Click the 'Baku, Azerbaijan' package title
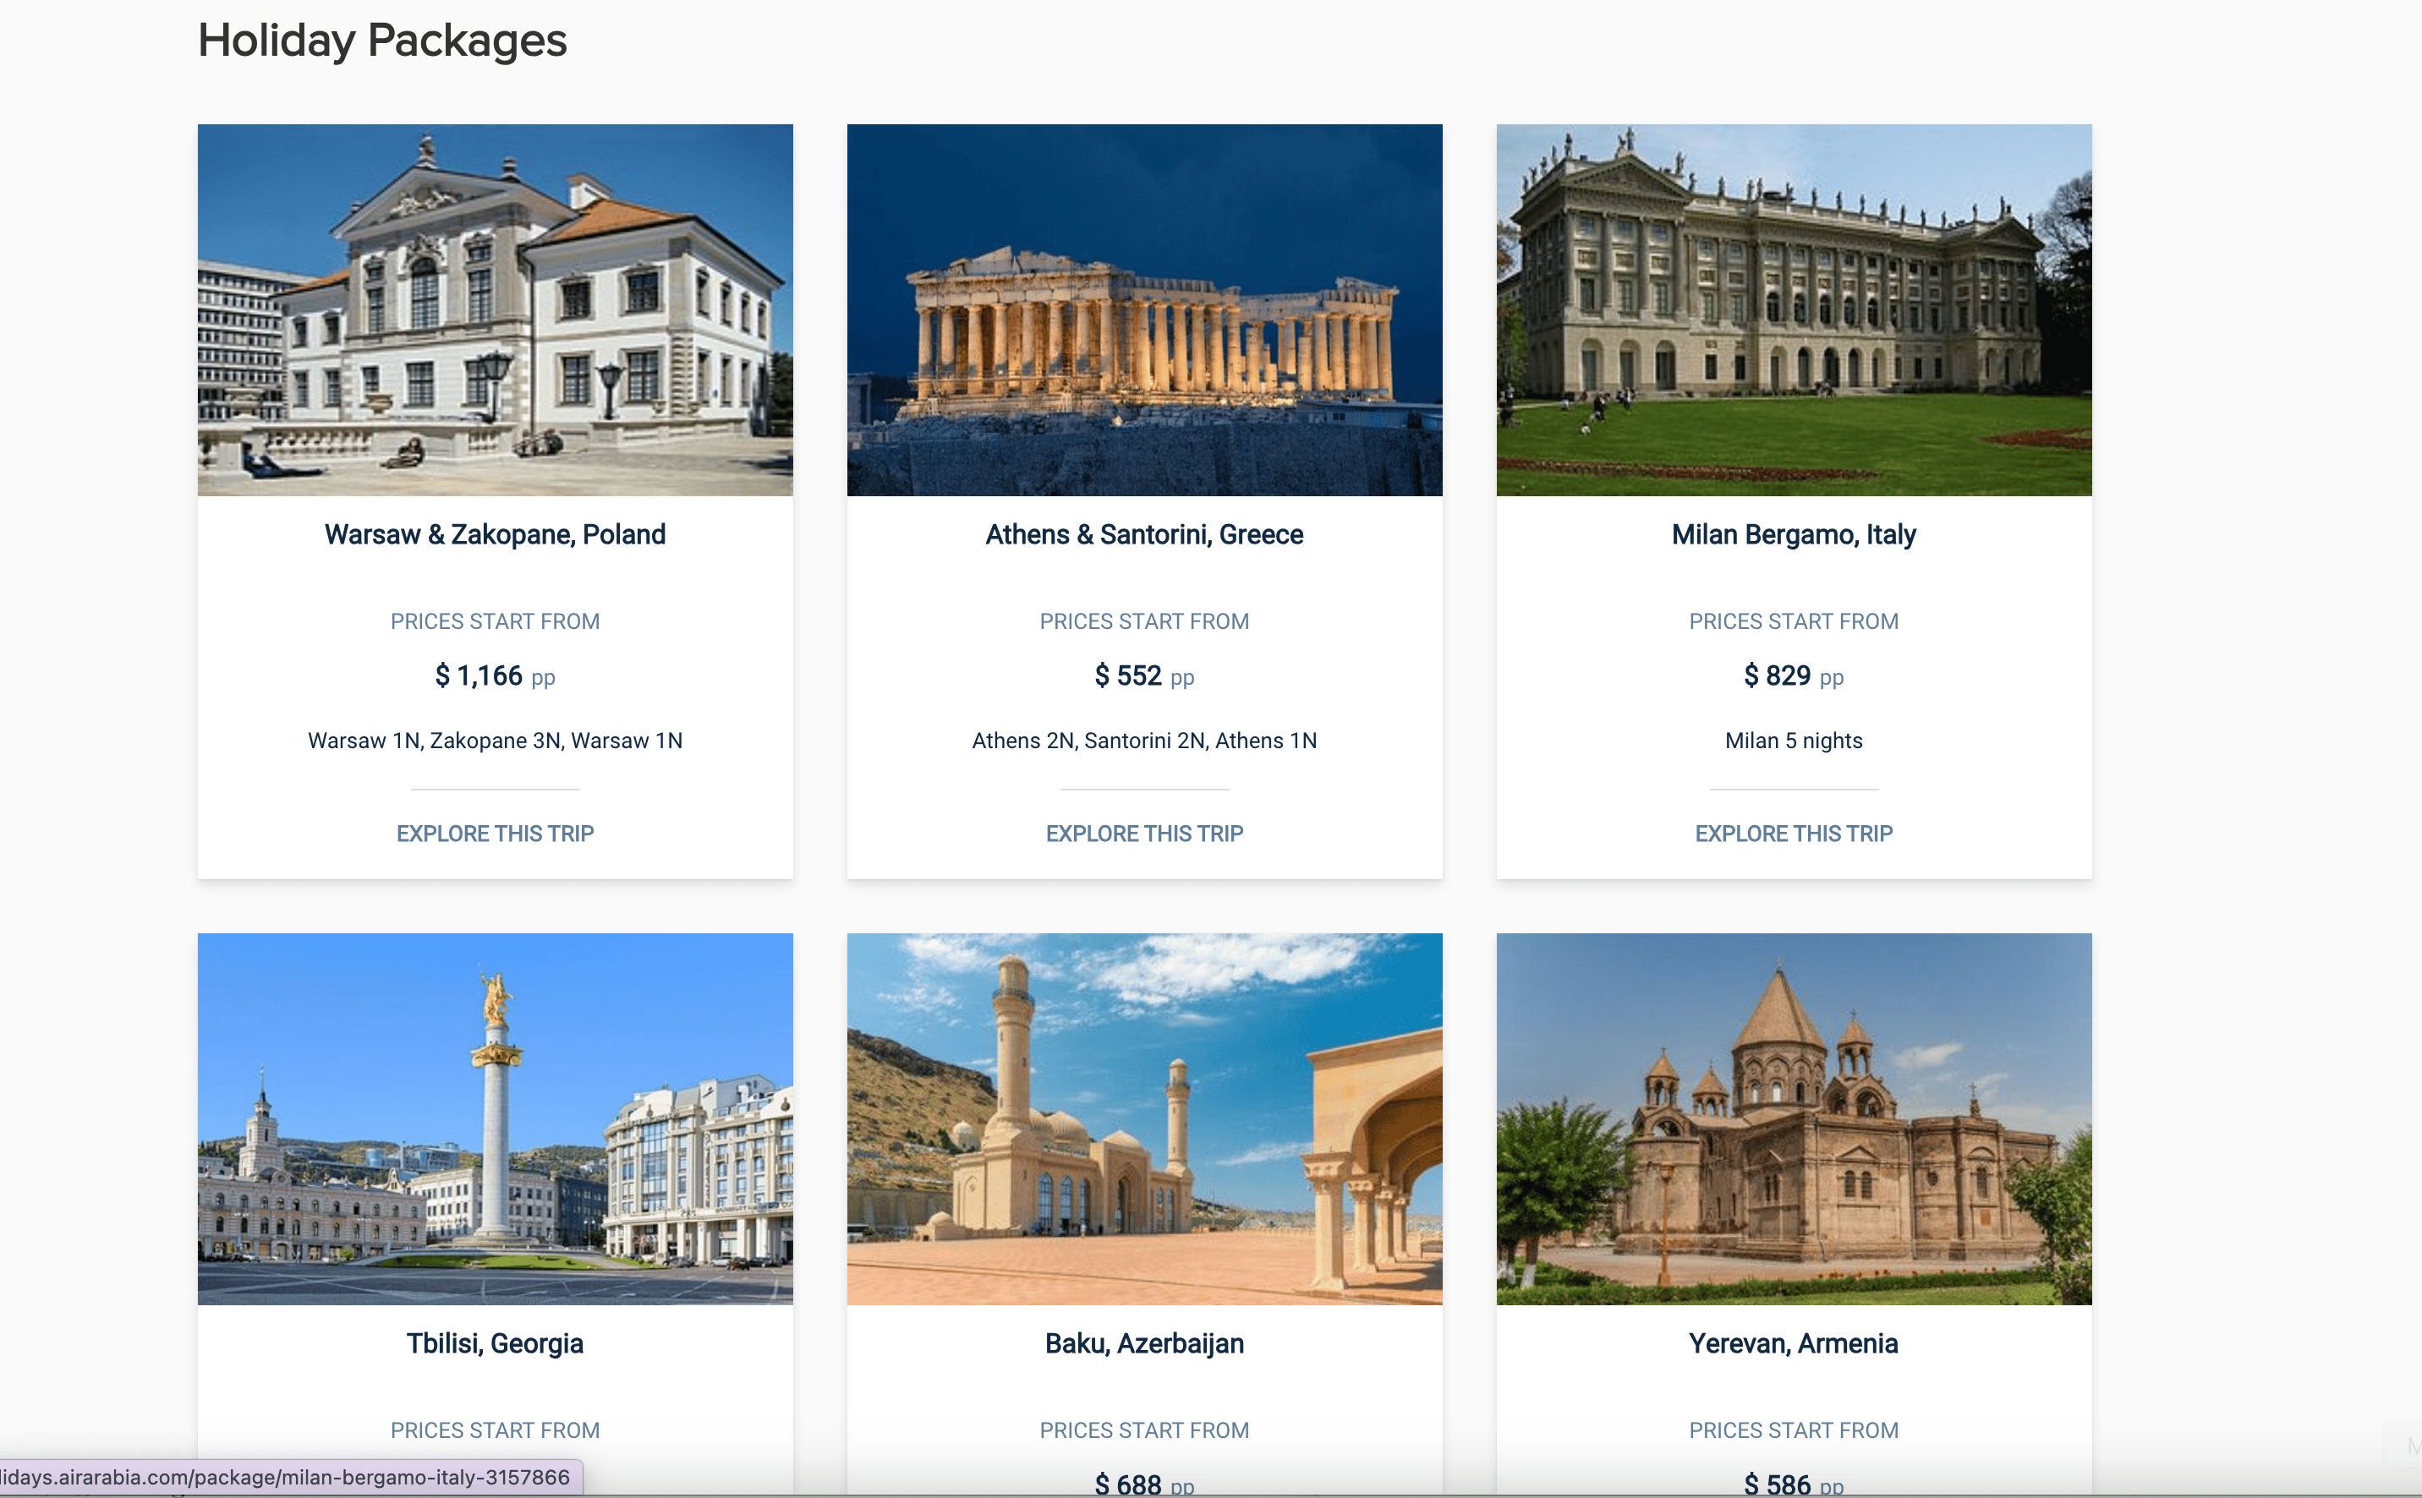2422x1498 pixels. [x=1143, y=1343]
